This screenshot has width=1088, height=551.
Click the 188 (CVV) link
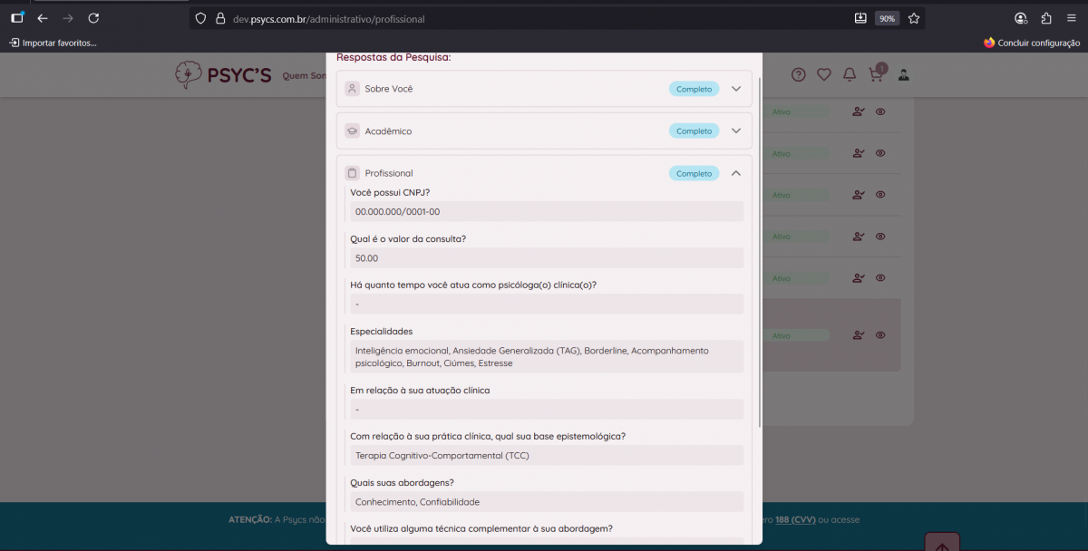(x=794, y=519)
